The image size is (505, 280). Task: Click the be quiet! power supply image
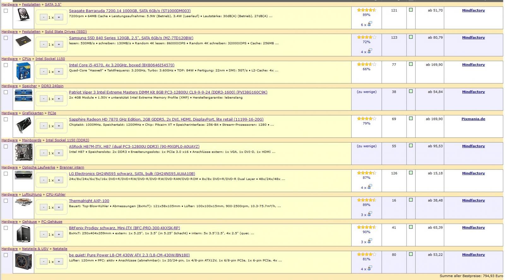(x=24, y=261)
